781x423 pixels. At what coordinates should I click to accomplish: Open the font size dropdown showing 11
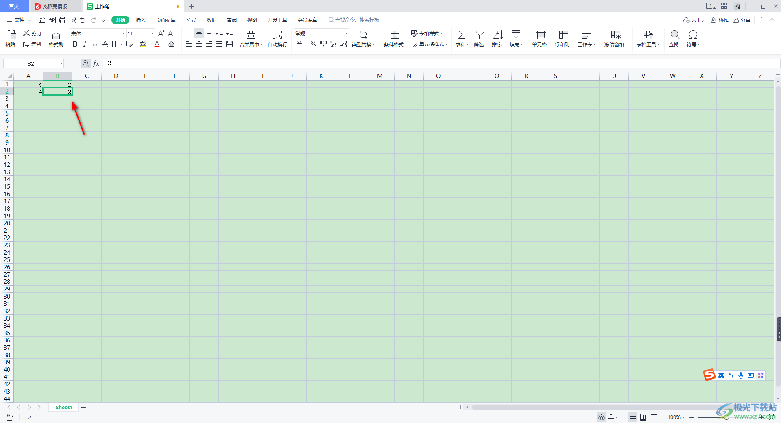[x=152, y=34]
